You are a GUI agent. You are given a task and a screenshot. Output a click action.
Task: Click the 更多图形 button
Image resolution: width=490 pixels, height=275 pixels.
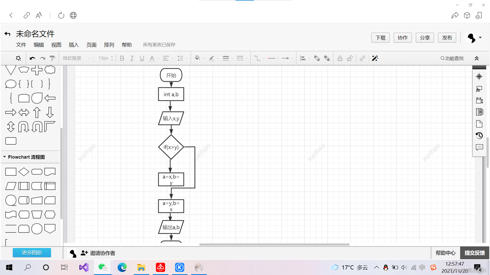(x=32, y=253)
